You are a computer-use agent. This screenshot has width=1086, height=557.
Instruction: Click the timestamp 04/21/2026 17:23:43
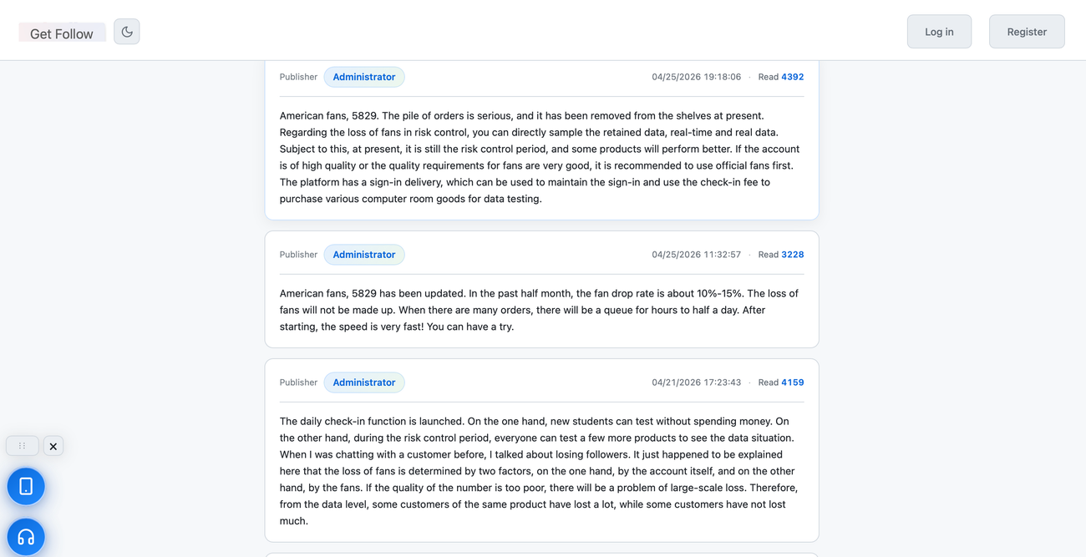point(696,382)
